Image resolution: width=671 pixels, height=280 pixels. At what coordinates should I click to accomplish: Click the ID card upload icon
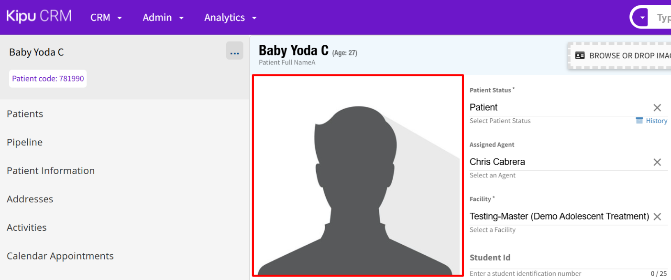580,55
